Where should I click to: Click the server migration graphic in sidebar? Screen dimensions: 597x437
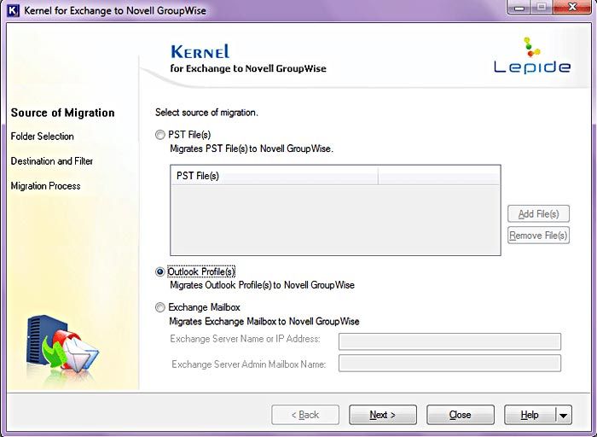pyautogui.click(x=62, y=344)
